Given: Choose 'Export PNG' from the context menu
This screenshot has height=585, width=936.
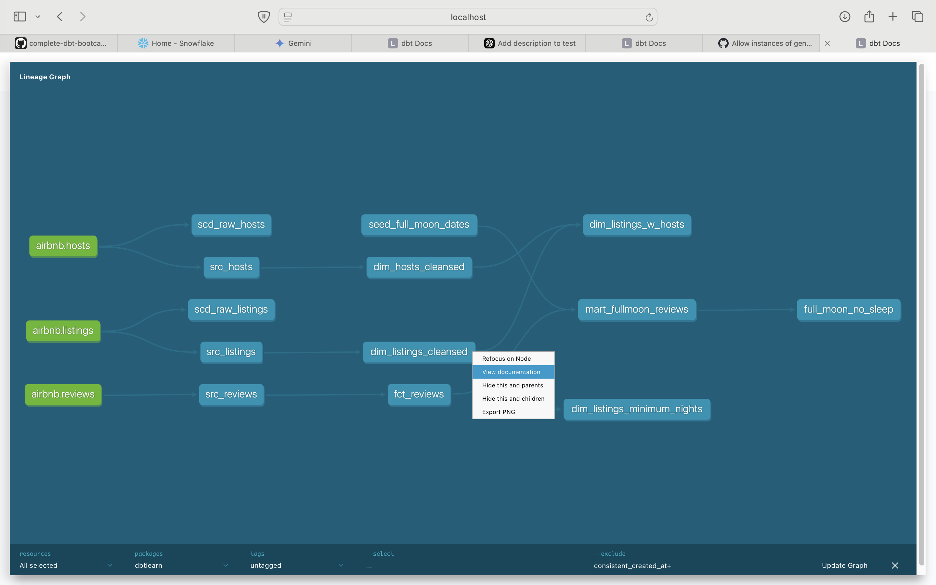Looking at the screenshot, I should (x=499, y=412).
